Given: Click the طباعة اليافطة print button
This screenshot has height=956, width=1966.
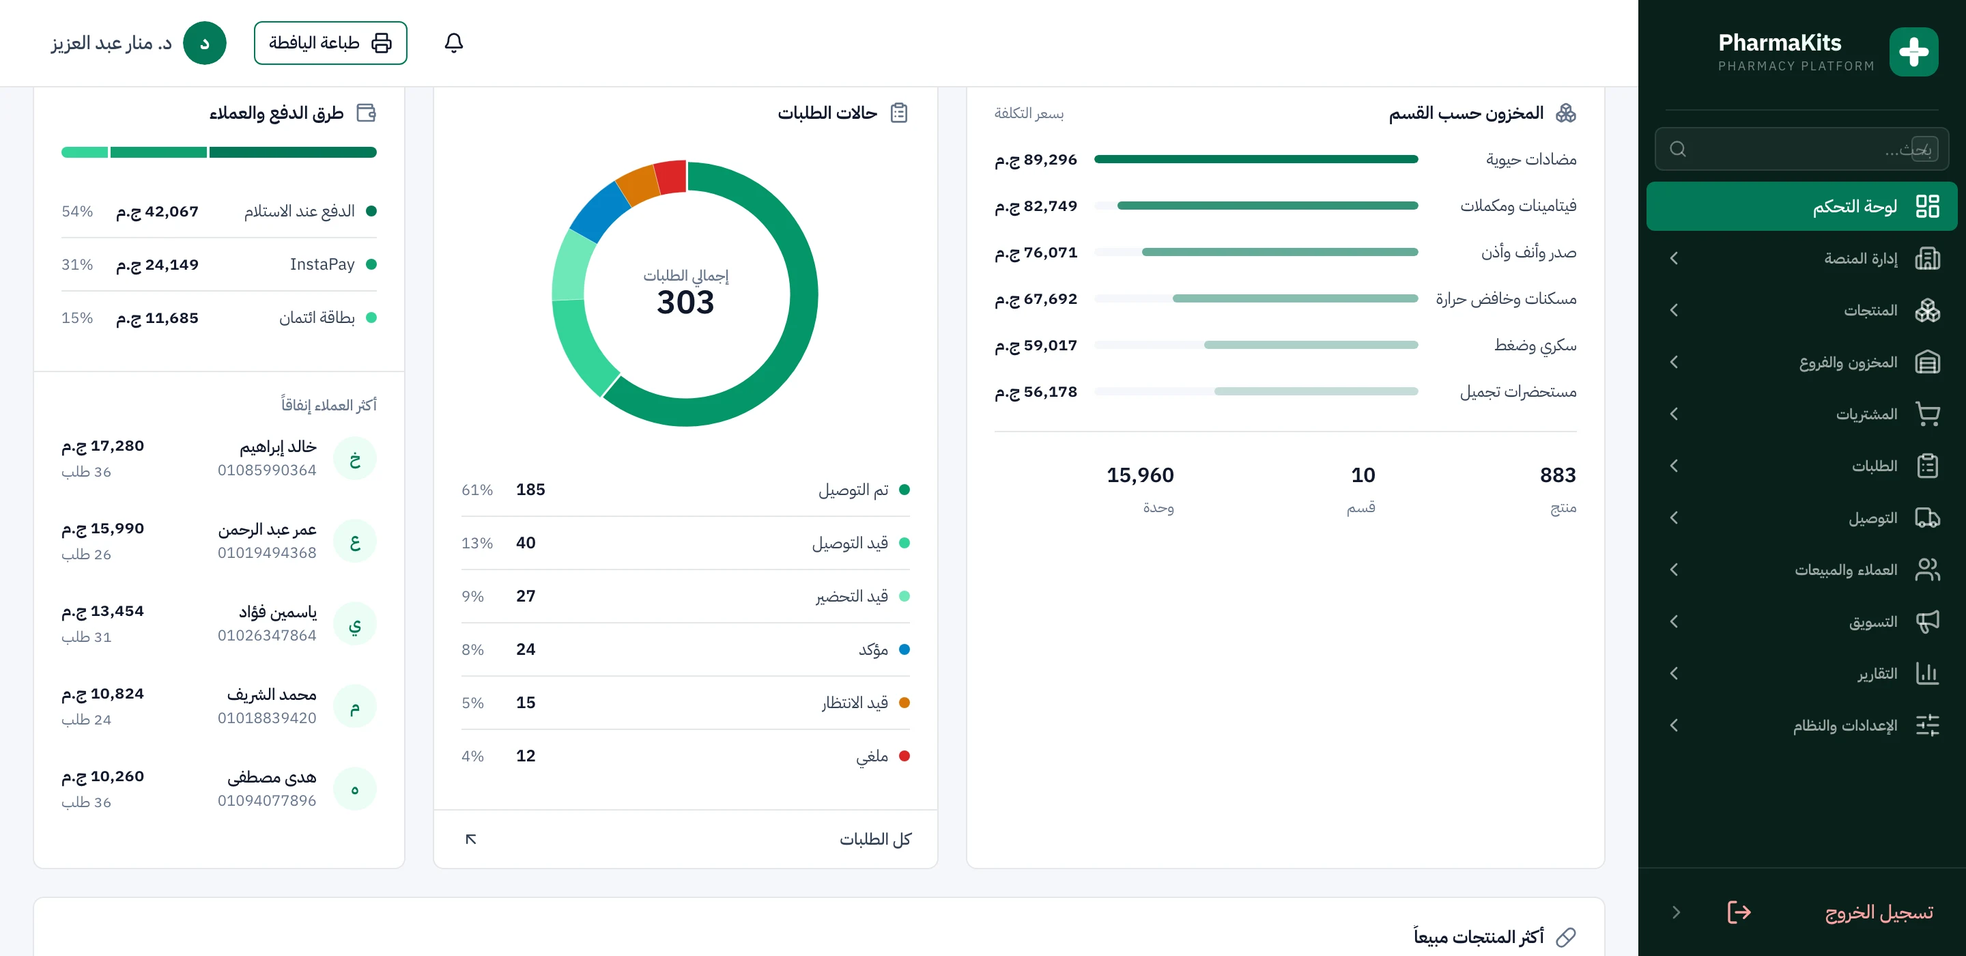Looking at the screenshot, I should point(330,43).
